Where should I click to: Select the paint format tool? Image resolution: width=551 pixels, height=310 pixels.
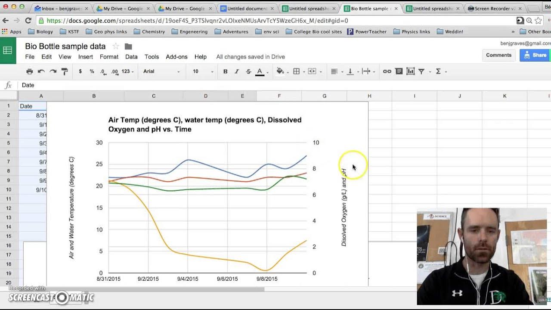(65, 71)
